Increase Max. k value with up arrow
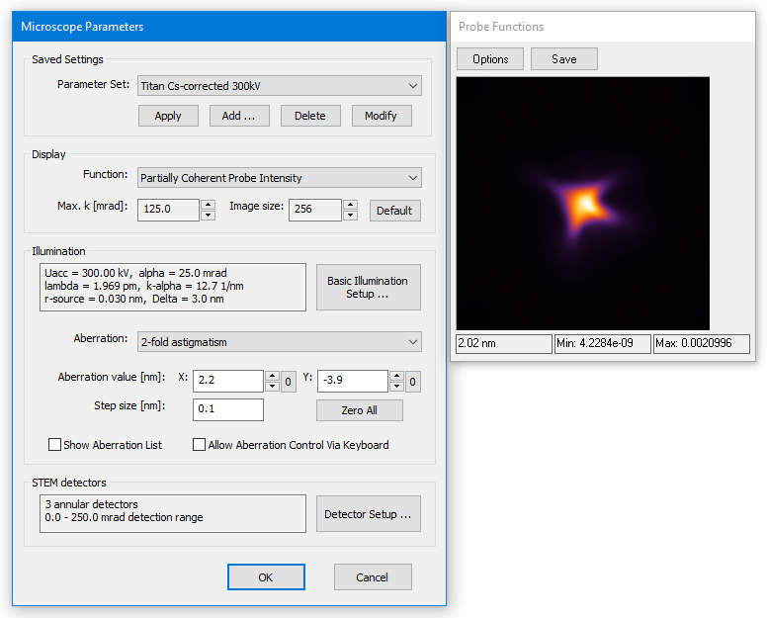The height and width of the screenshot is (618, 767). [209, 205]
